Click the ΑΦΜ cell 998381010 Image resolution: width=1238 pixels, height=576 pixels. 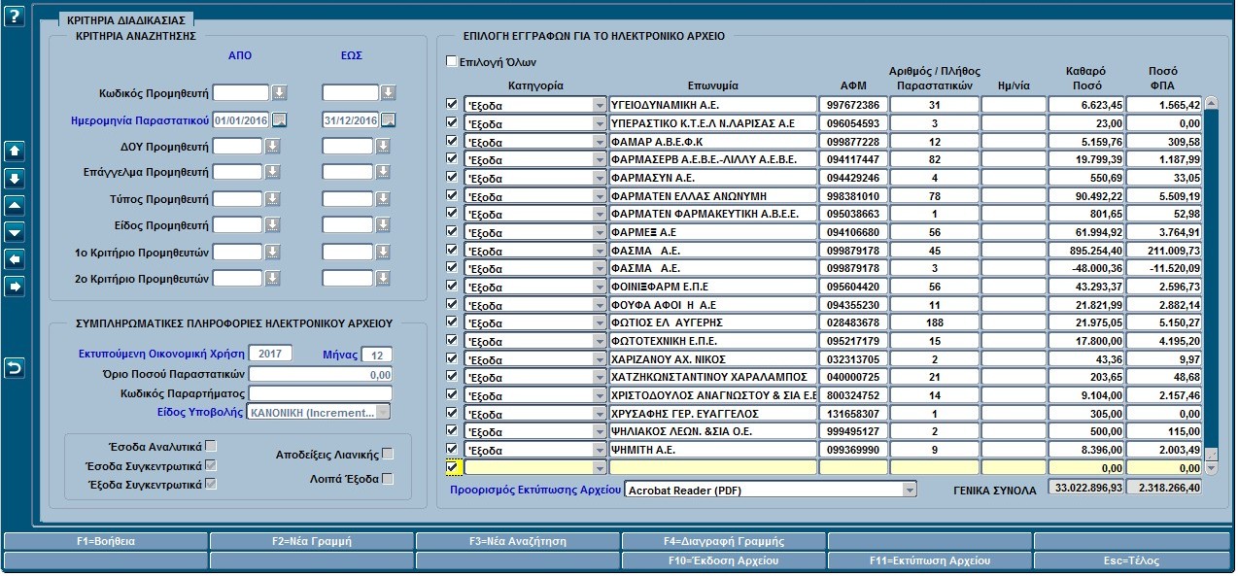tap(853, 195)
